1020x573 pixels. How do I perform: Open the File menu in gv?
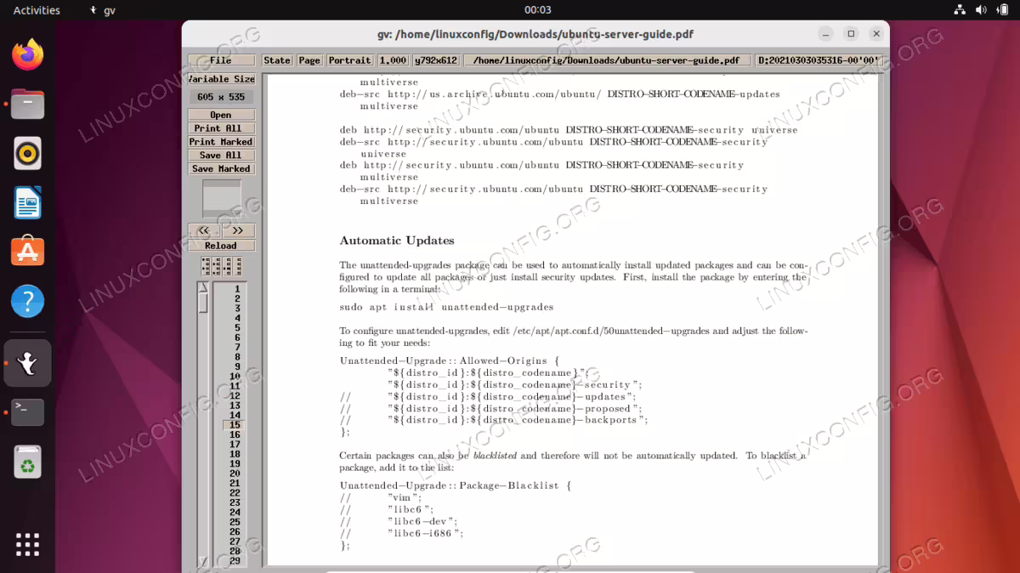(x=221, y=60)
